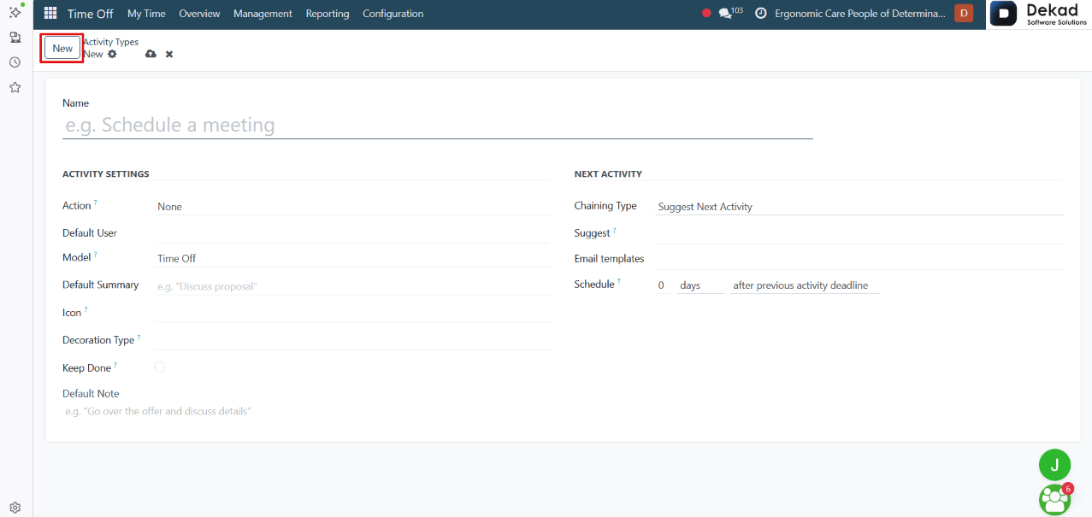Screen dimensions: 1092x517
Task: Open Chaining Type dropdown 'Suggest Next Activity'
Action: coord(859,207)
